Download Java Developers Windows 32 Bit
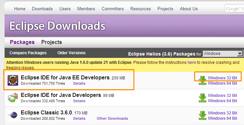This screenshot has width=244, height=125. coord(223,95)
